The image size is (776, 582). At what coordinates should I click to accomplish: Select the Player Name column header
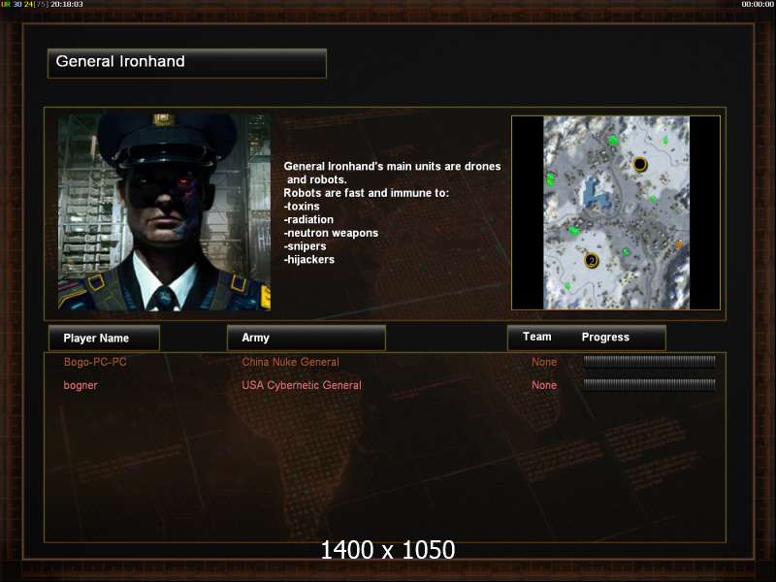(104, 338)
